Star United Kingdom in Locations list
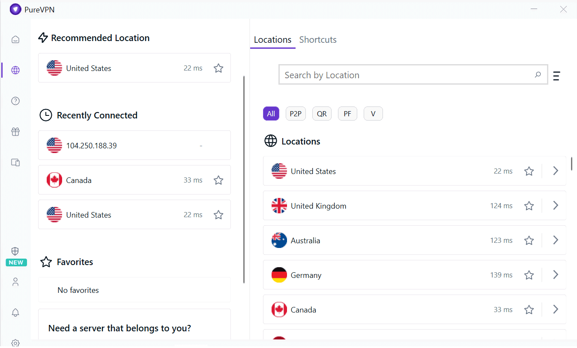This screenshot has height=348, width=577. 529,206
